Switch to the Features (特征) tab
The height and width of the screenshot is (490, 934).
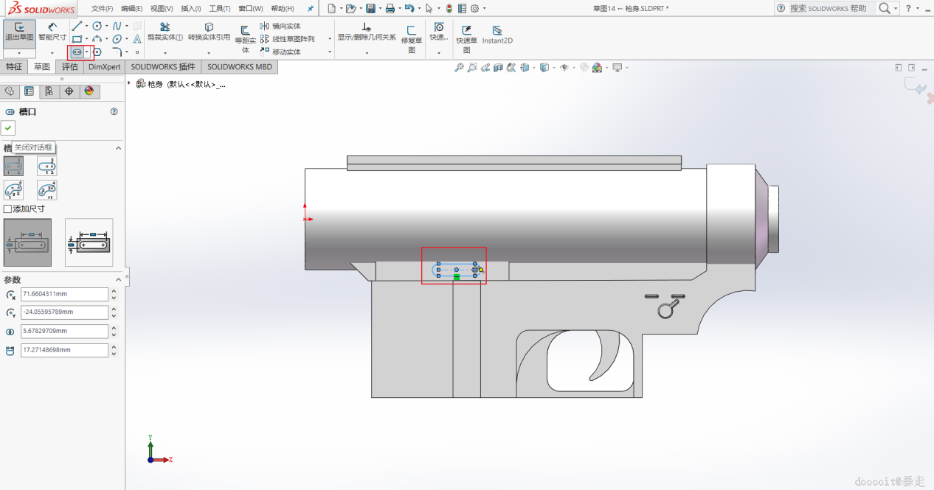click(14, 67)
